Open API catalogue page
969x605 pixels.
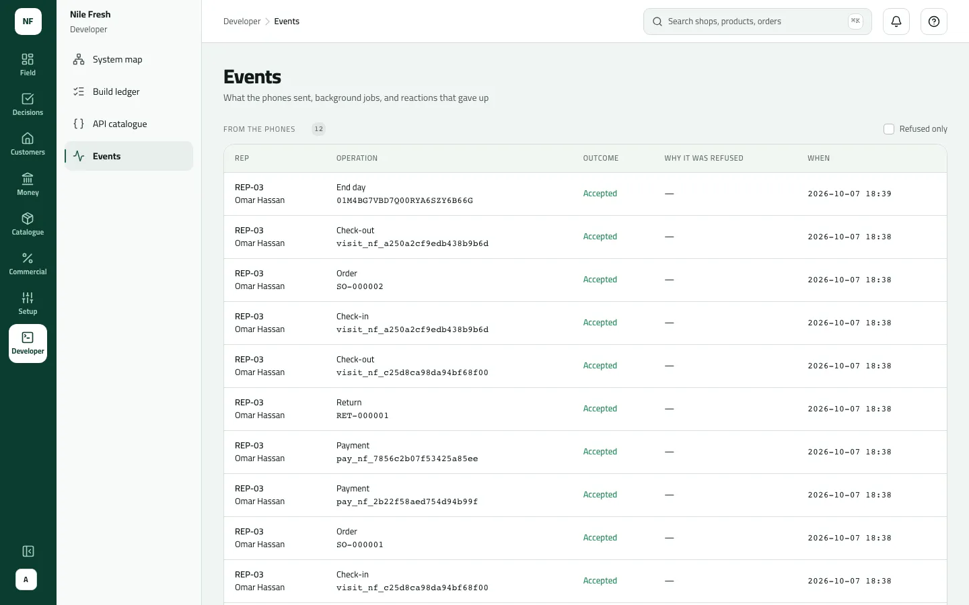(x=129, y=124)
